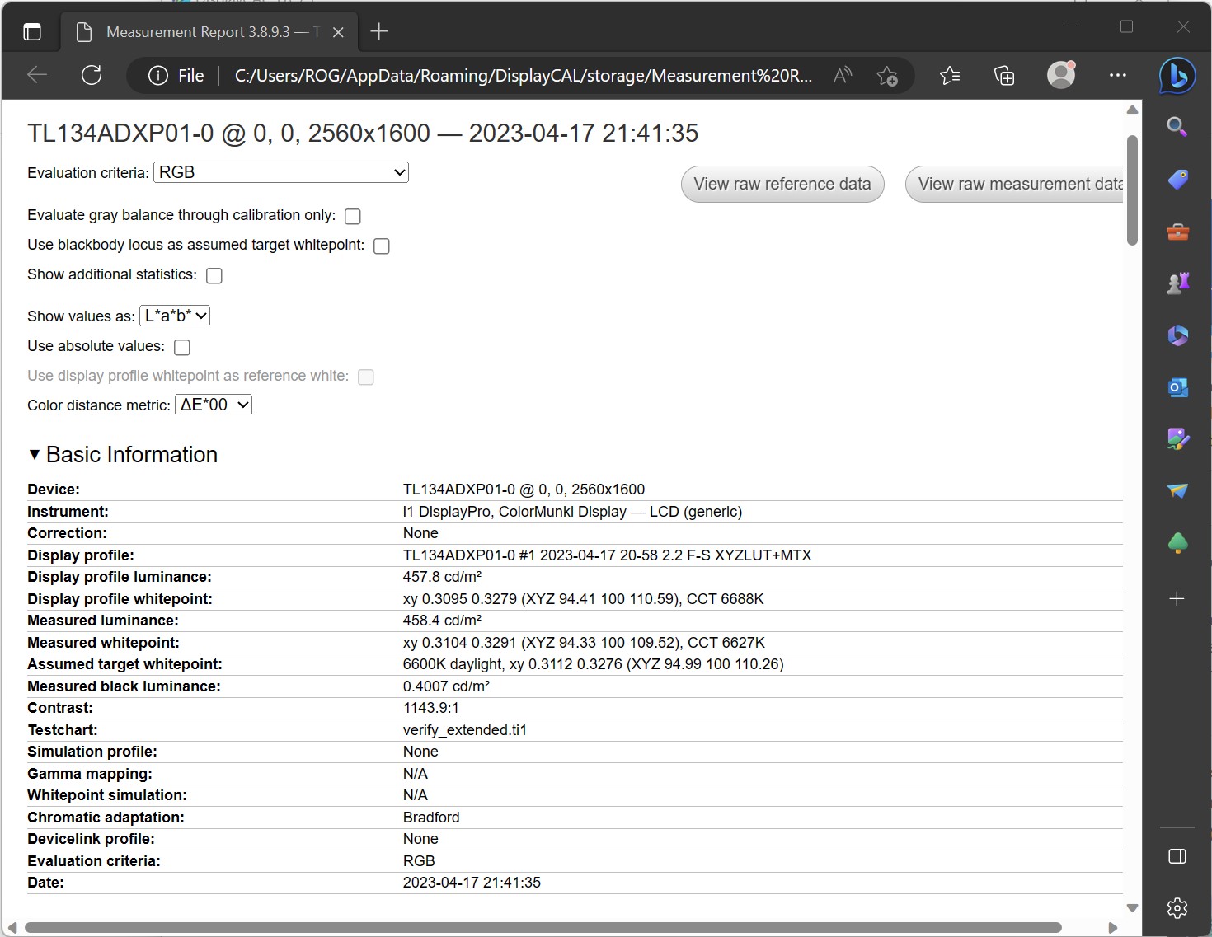Open Read Aloud from address bar

(x=842, y=76)
